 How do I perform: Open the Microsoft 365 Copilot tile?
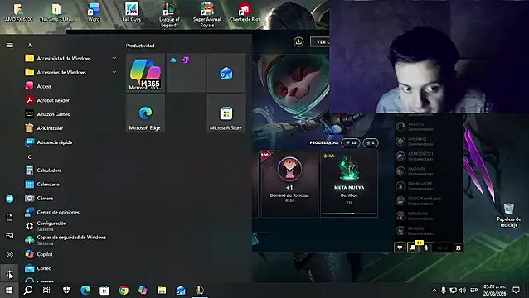point(145,73)
